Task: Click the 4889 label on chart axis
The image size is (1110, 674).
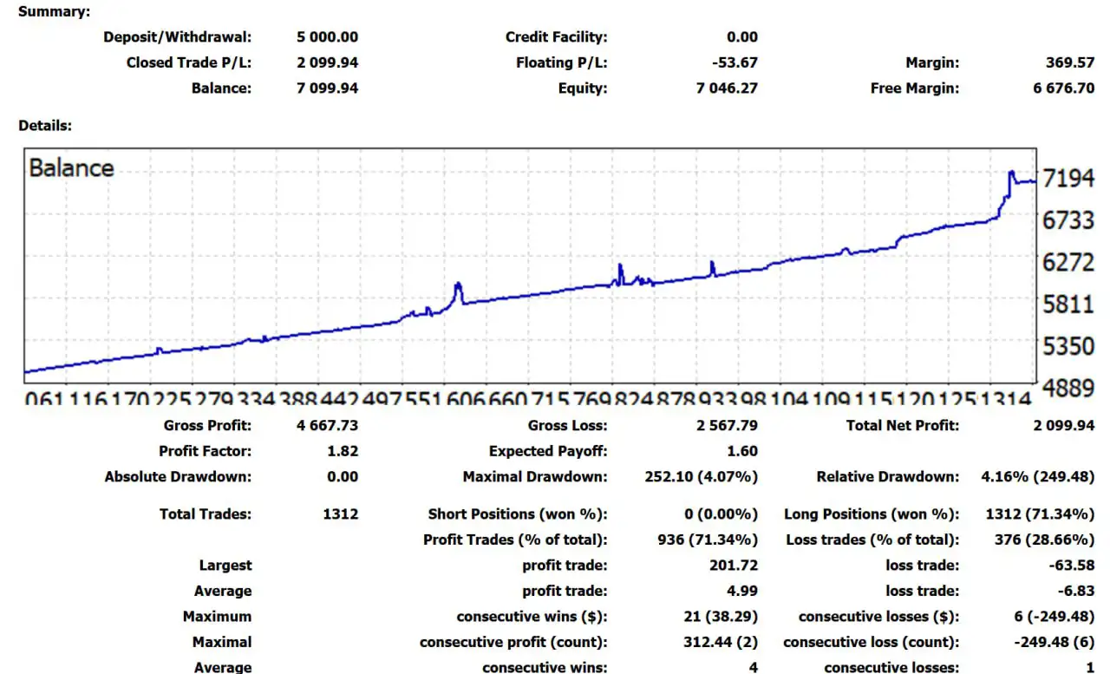Action: point(1068,389)
